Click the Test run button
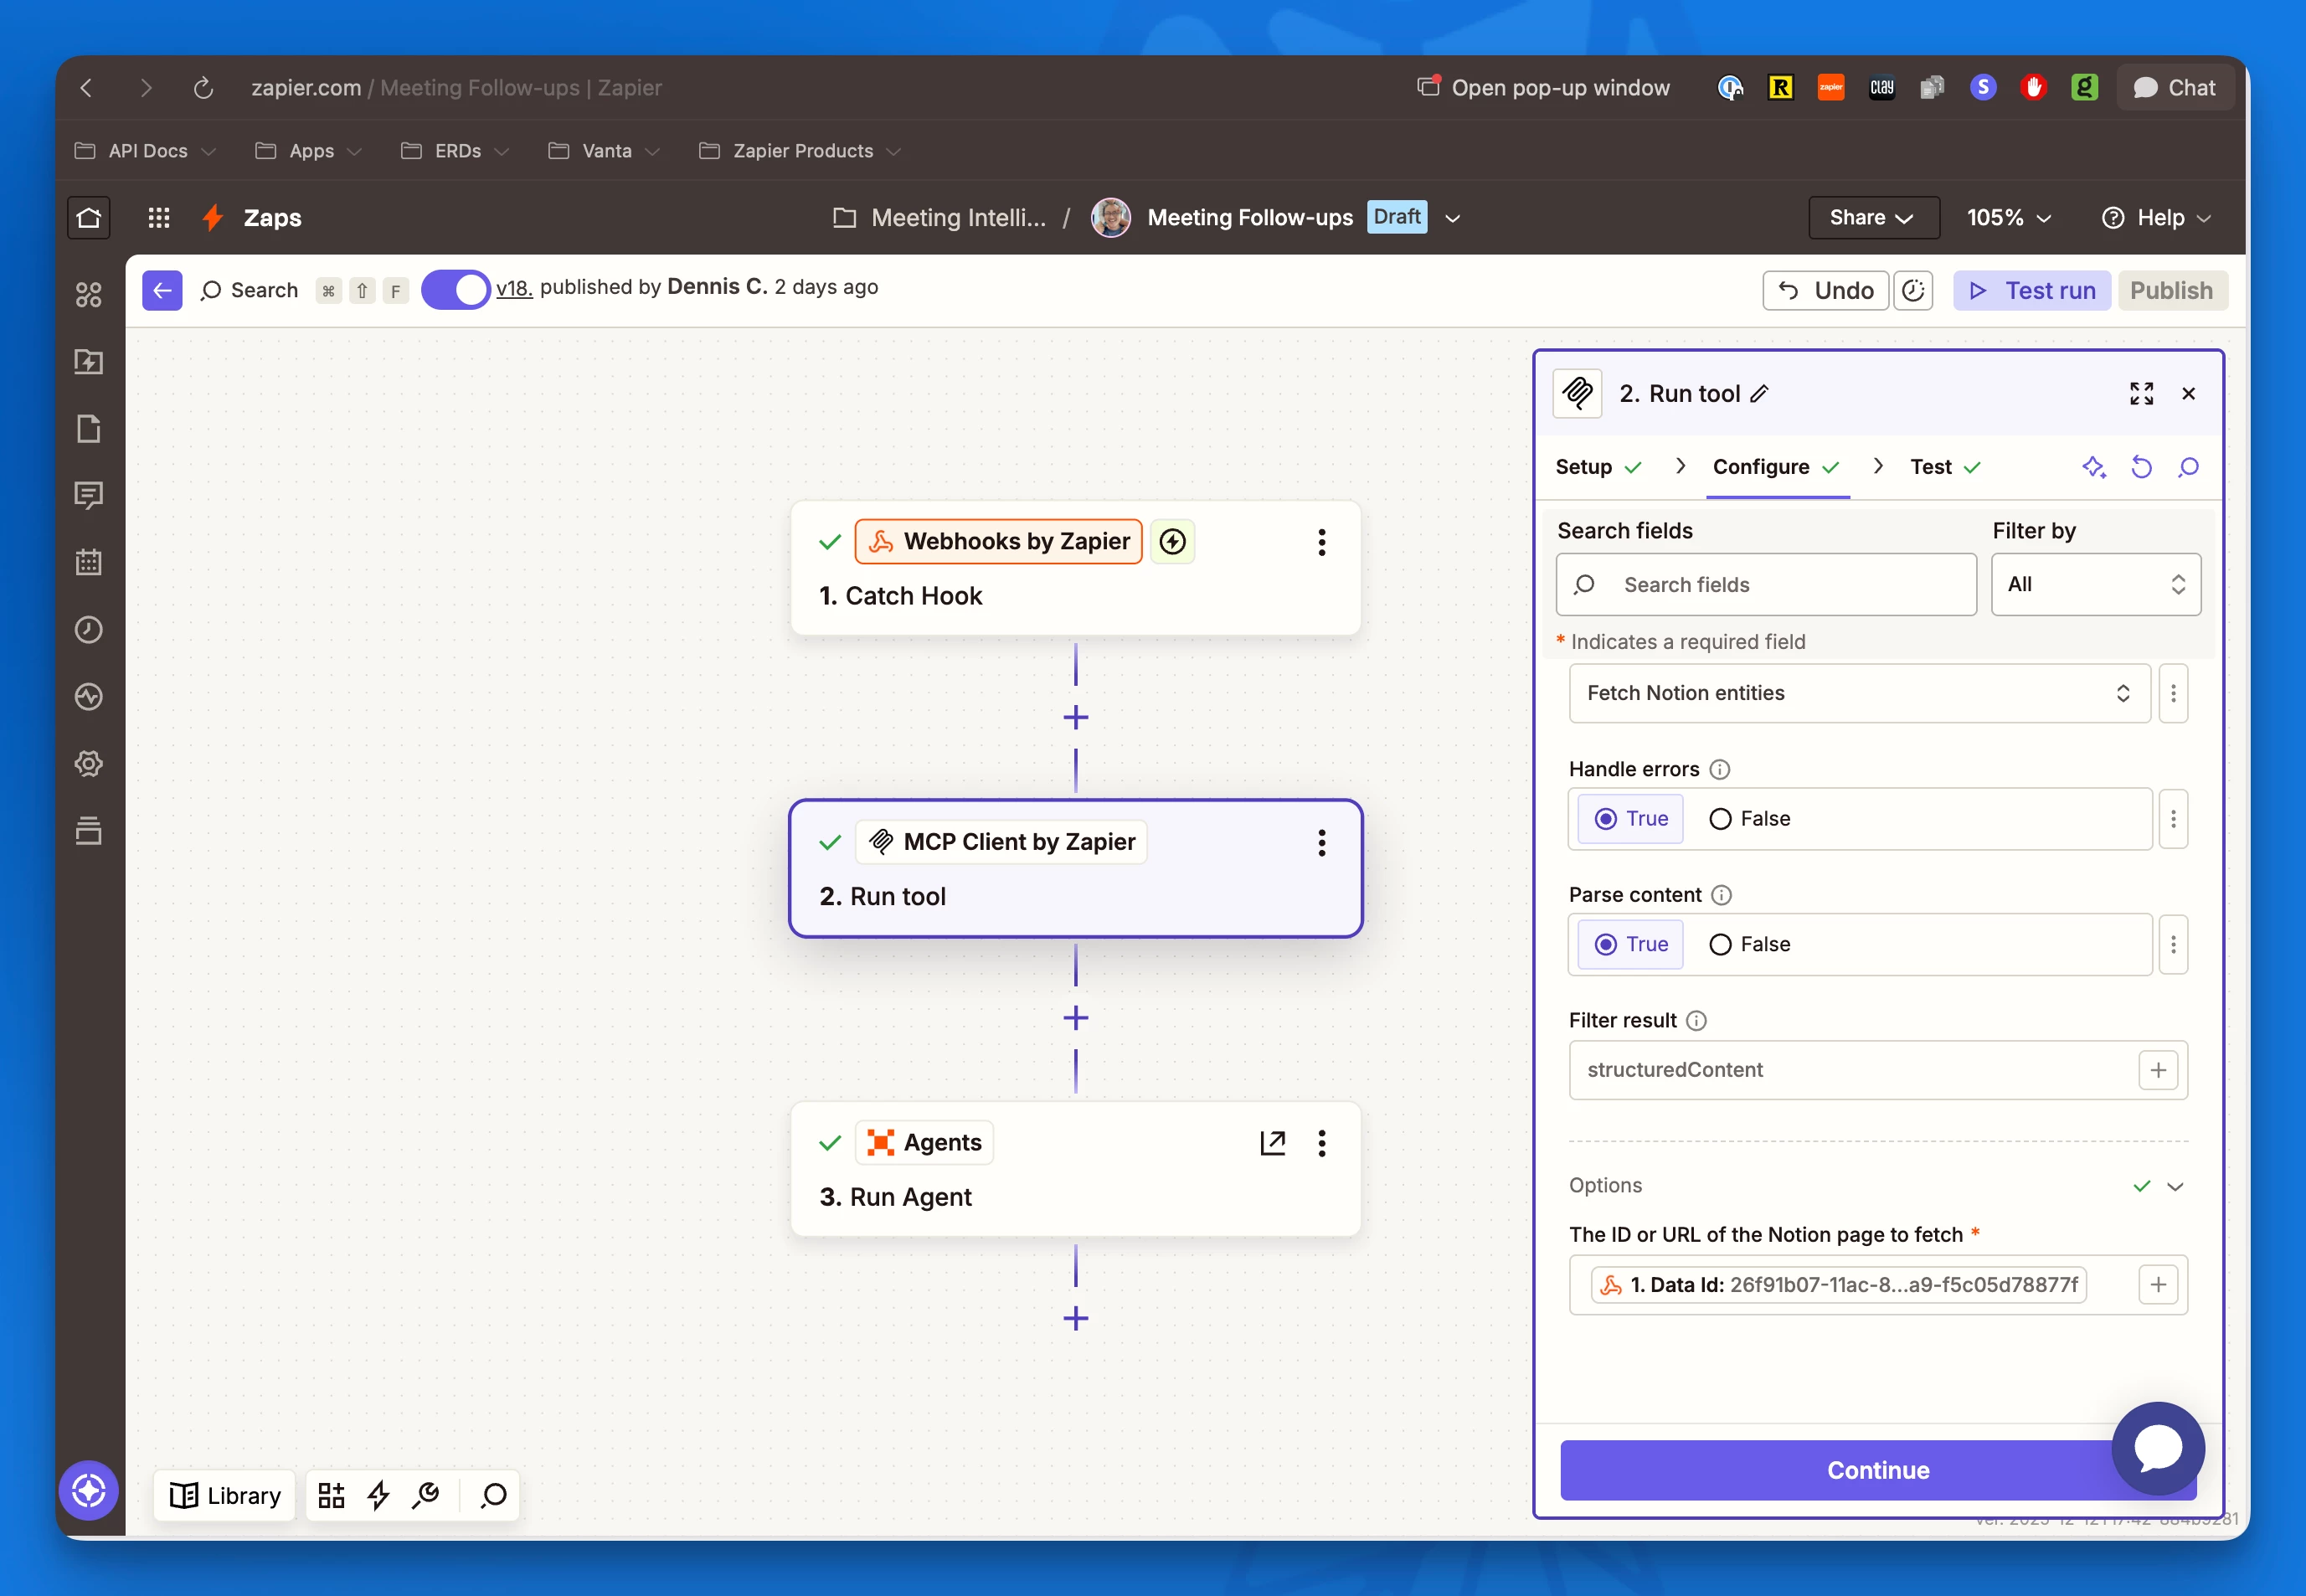 coord(2031,290)
